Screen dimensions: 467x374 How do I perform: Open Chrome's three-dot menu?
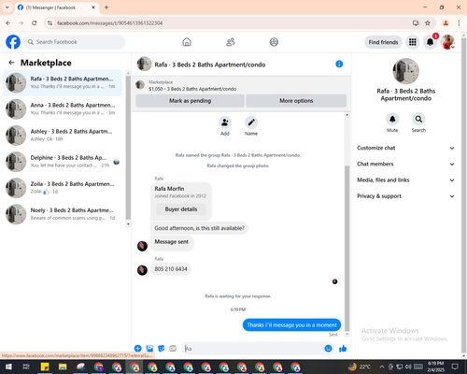(459, 23)
